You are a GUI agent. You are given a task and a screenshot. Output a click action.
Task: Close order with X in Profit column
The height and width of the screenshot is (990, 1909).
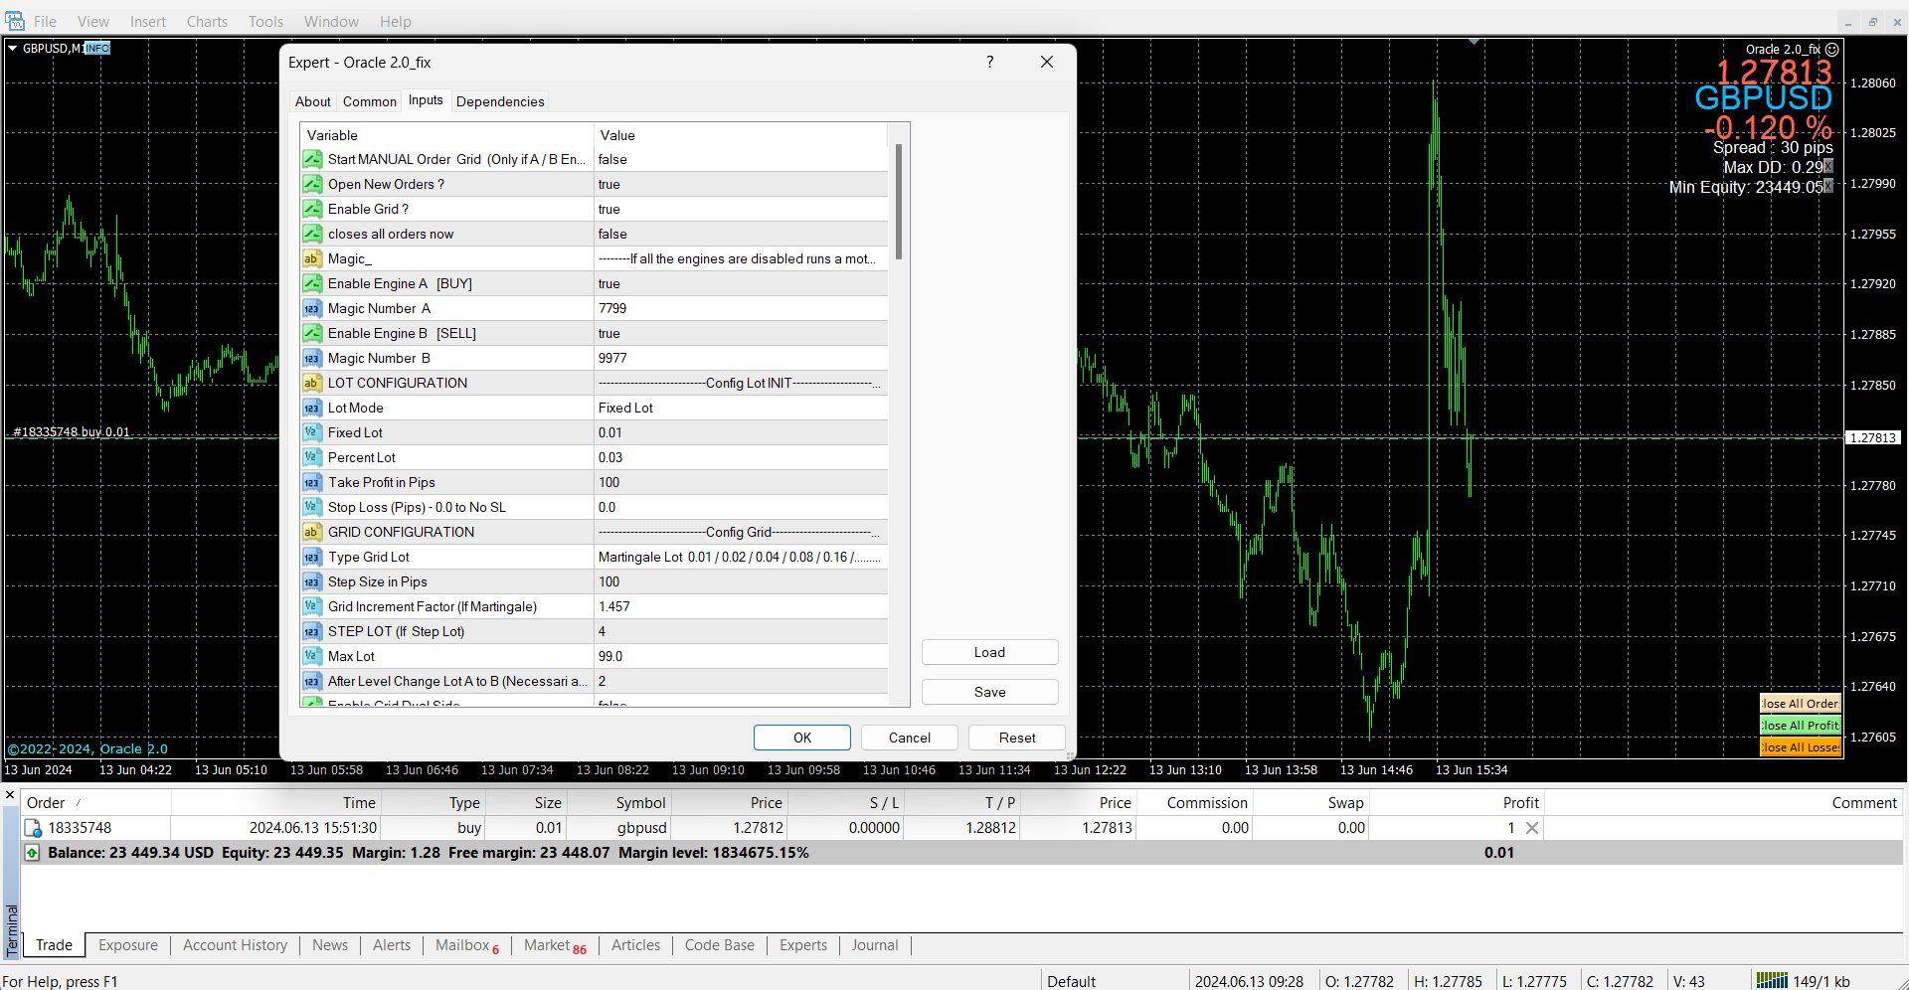pyautogui.click(x=1532, y=828)
